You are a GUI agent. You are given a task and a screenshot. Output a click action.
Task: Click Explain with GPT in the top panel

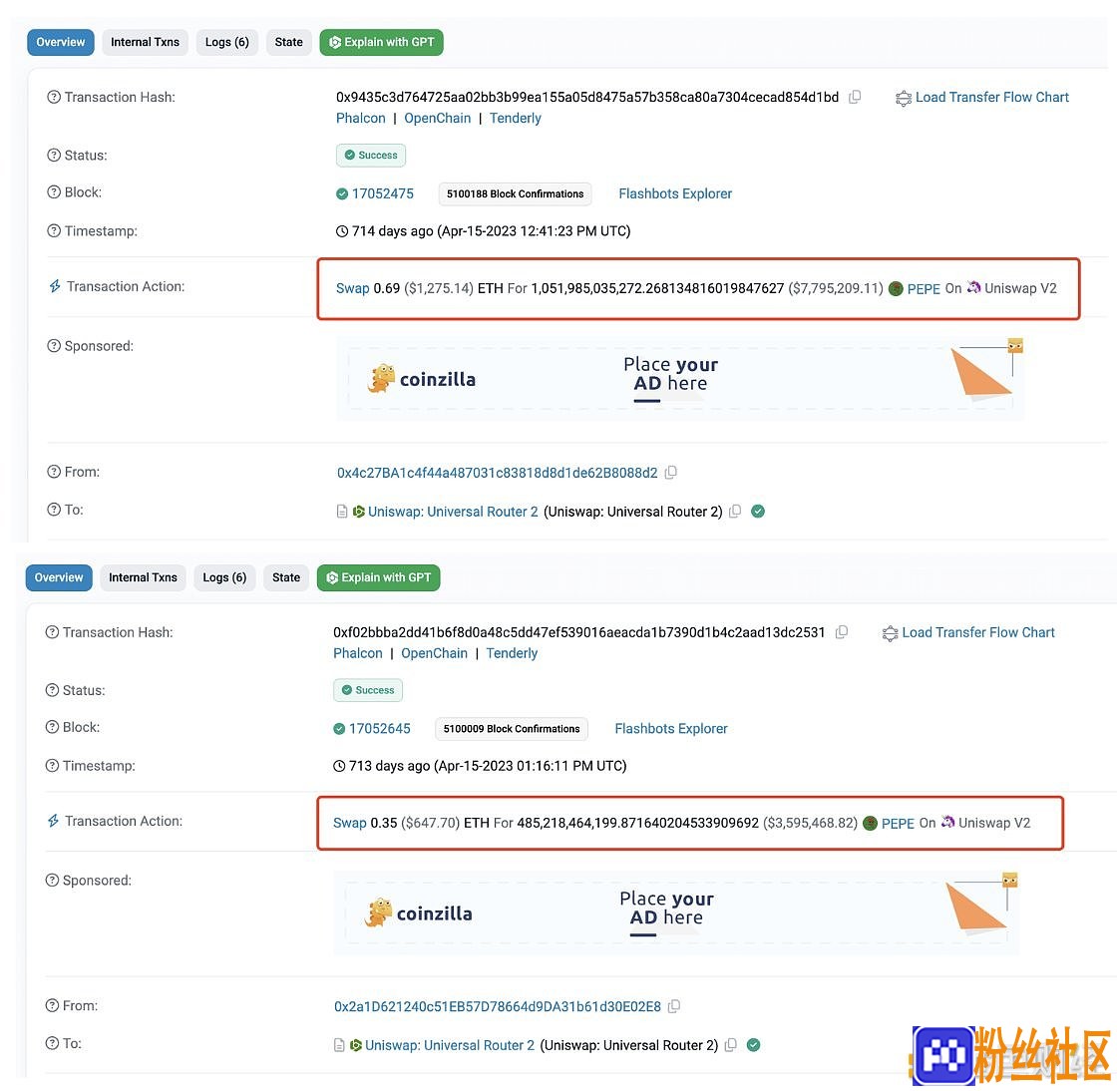(x=381, y=42)
